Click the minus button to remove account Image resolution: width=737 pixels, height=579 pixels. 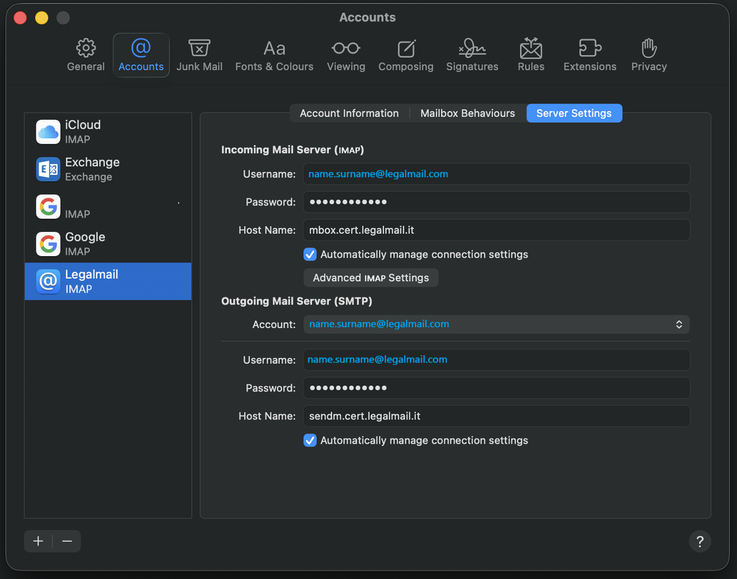point(67,541)
